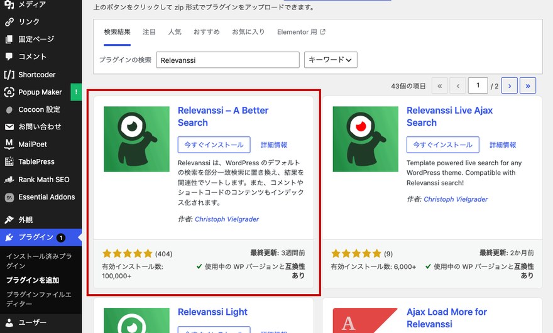Click the chain link icon beside リンク
The width and height of the screenshot is (553, 333).
(9, 22)
